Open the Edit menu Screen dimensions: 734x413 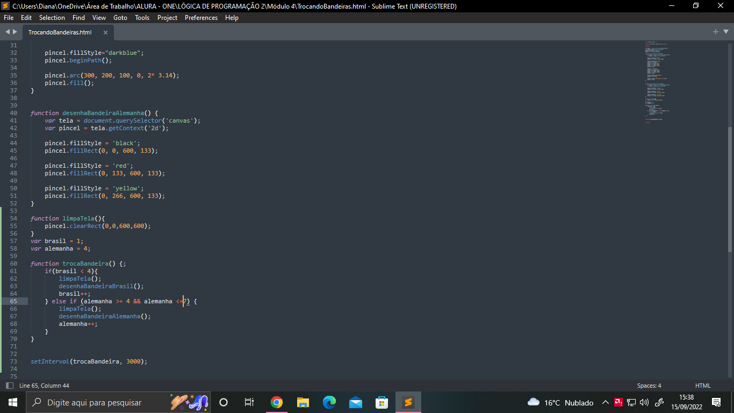tap(26, 18)
